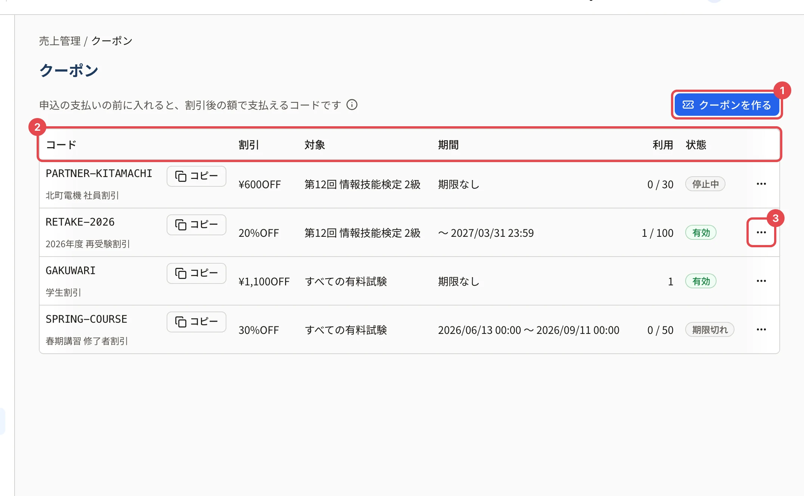Click the 1 / 100 usage count
804x496 pixels.
658,233
